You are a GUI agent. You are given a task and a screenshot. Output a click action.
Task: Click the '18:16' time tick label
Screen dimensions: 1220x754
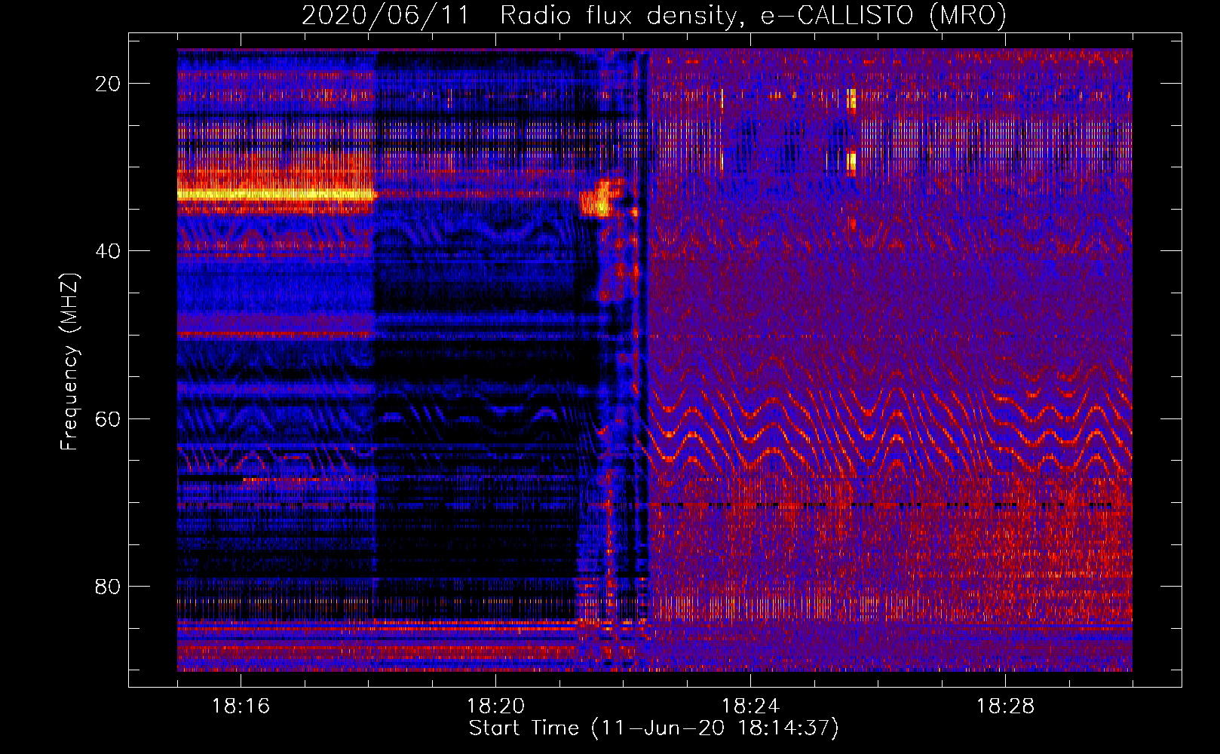tap(241, 706)
